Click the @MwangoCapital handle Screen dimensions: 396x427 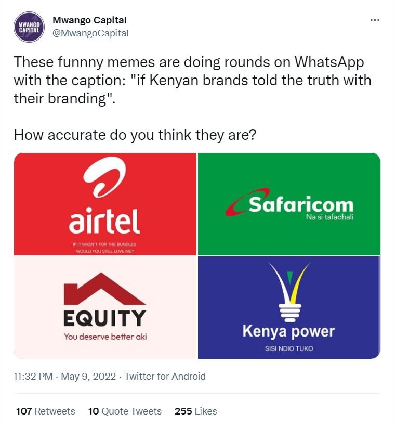coord(91,31)
